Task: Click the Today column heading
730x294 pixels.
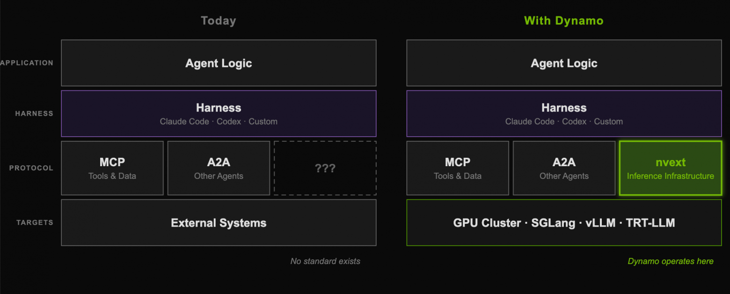Action: click(x=219, y=21)
